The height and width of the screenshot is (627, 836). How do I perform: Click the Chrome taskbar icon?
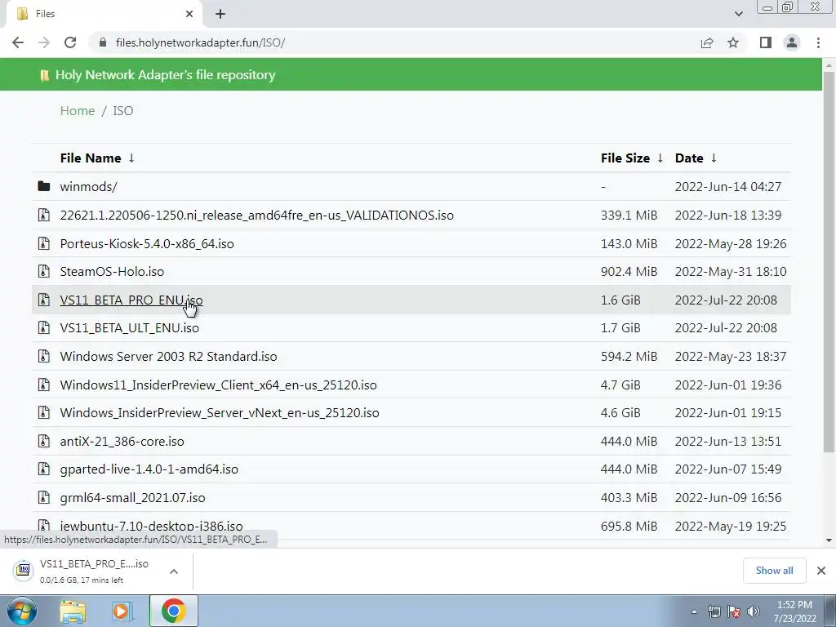tap(173, 611)
